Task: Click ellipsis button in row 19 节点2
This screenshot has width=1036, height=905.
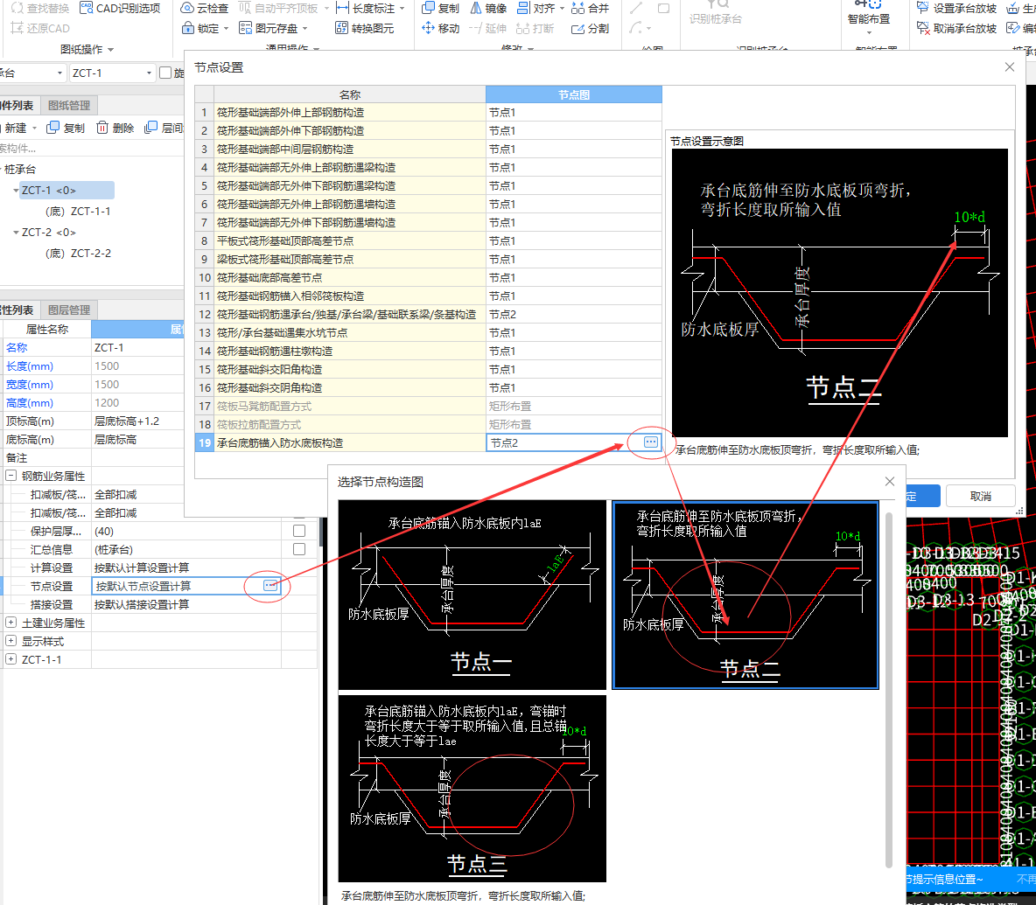Action: (x=651, y=442)
